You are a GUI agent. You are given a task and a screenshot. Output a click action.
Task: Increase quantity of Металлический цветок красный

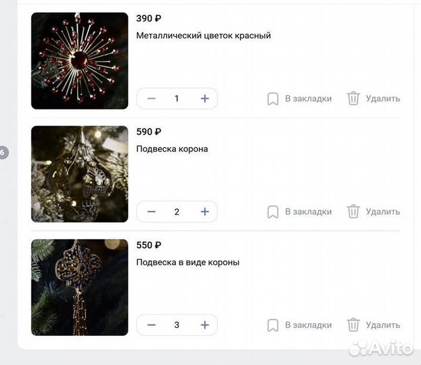click(204, 99)
